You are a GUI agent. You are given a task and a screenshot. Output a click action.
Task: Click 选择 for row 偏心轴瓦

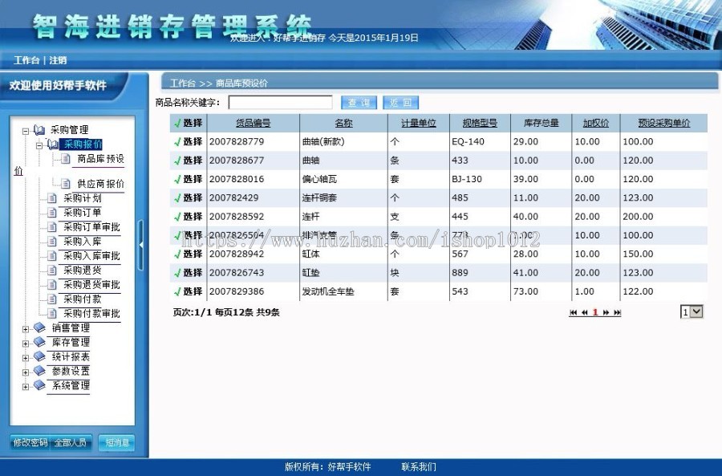click(x=189, y=179)
